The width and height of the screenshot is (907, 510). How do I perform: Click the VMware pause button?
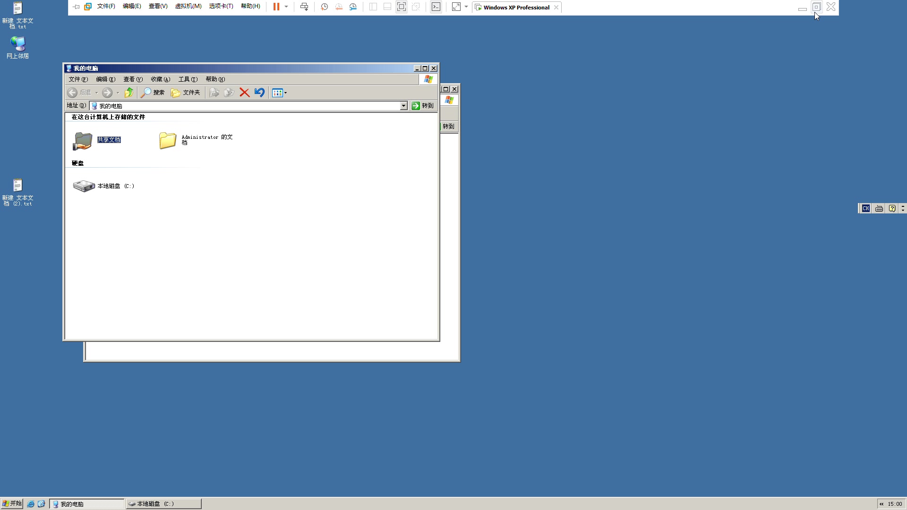point(276,7)
